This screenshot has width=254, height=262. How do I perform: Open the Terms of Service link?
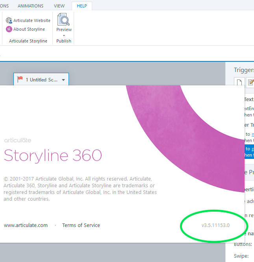[81, 225]
